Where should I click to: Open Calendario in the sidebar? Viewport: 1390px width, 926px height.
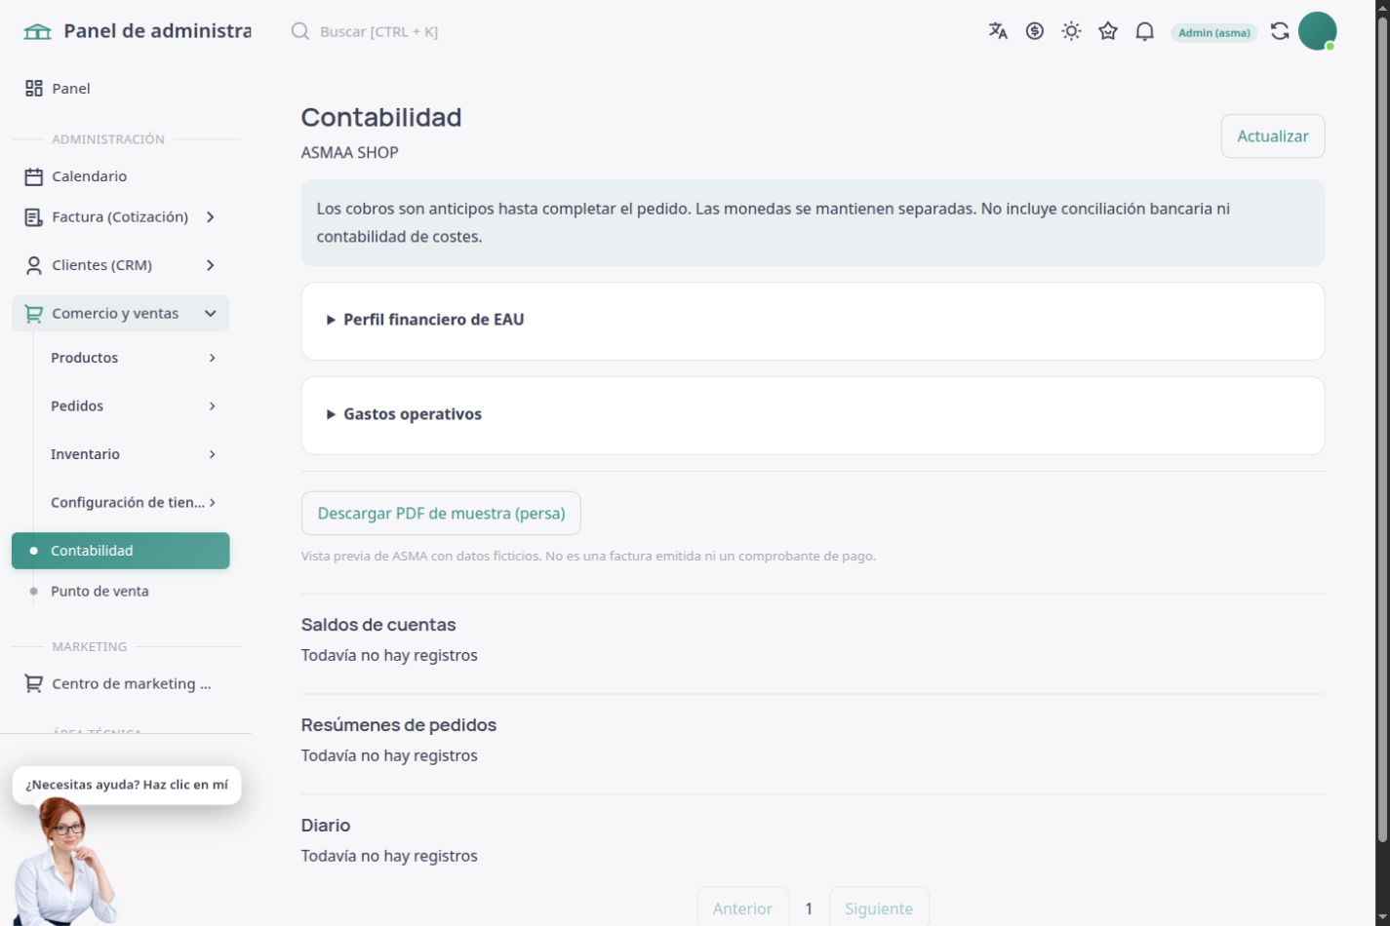pyautogui.click(x=121, y=176)
